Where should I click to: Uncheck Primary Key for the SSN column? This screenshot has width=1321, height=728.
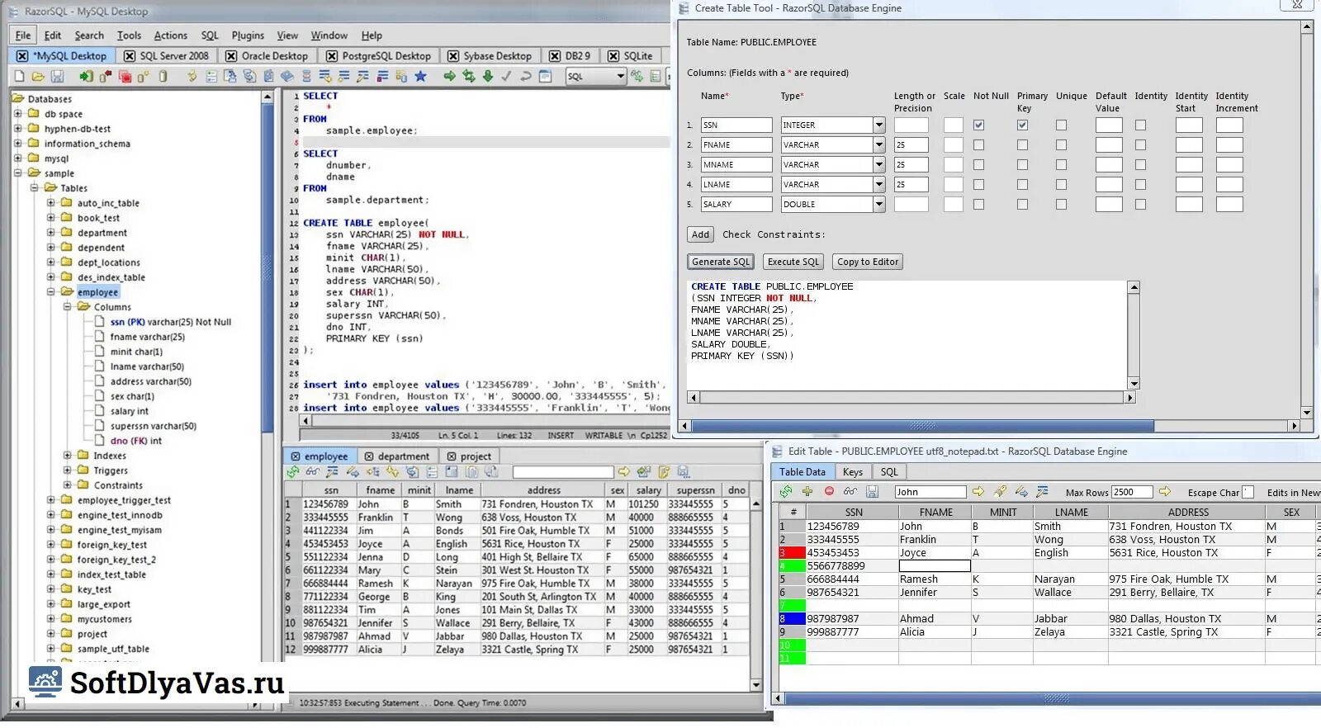[1022, 125]
